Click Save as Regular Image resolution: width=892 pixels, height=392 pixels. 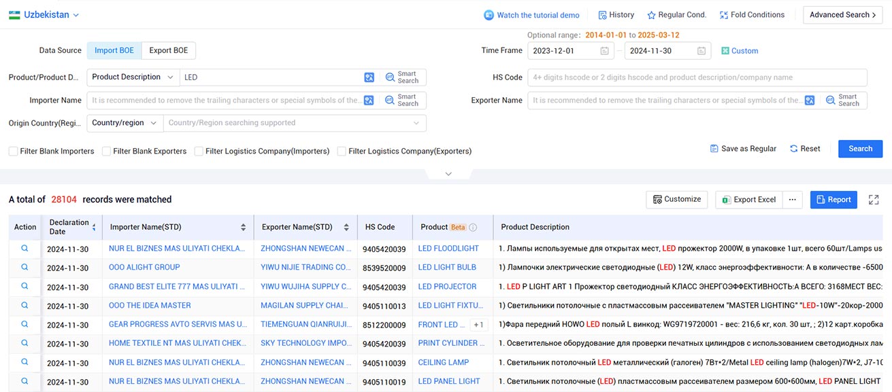pyautogui.click(x=743, y=149)
